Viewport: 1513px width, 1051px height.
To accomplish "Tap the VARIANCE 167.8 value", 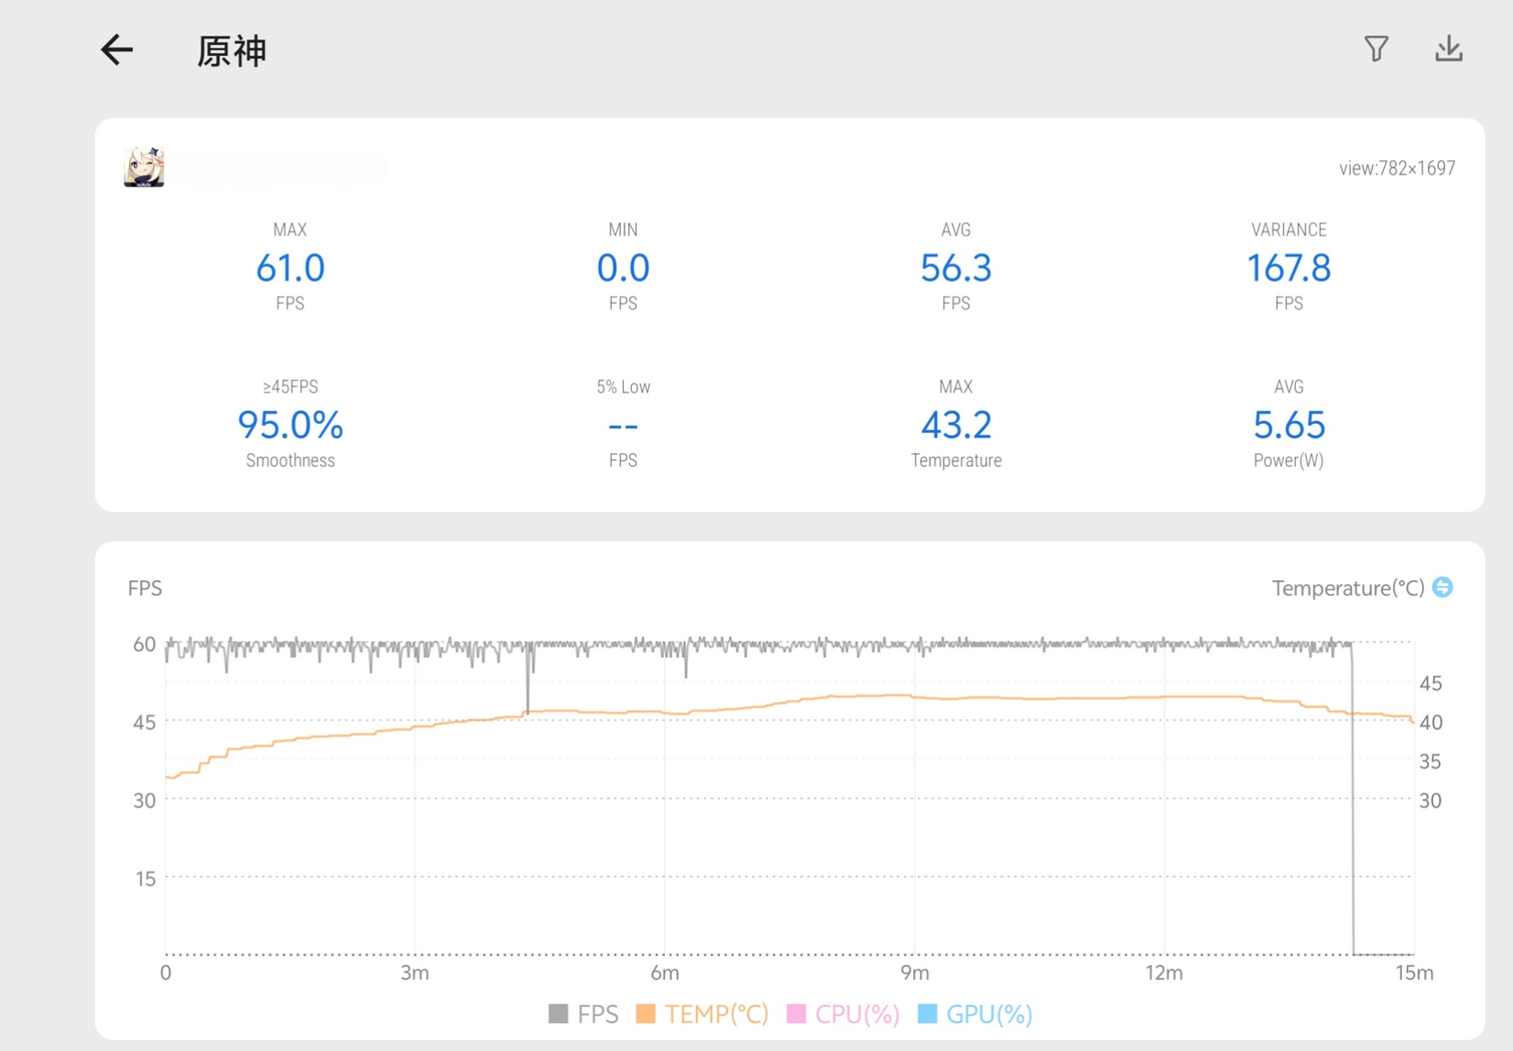I will click(x=1289, y=266).
